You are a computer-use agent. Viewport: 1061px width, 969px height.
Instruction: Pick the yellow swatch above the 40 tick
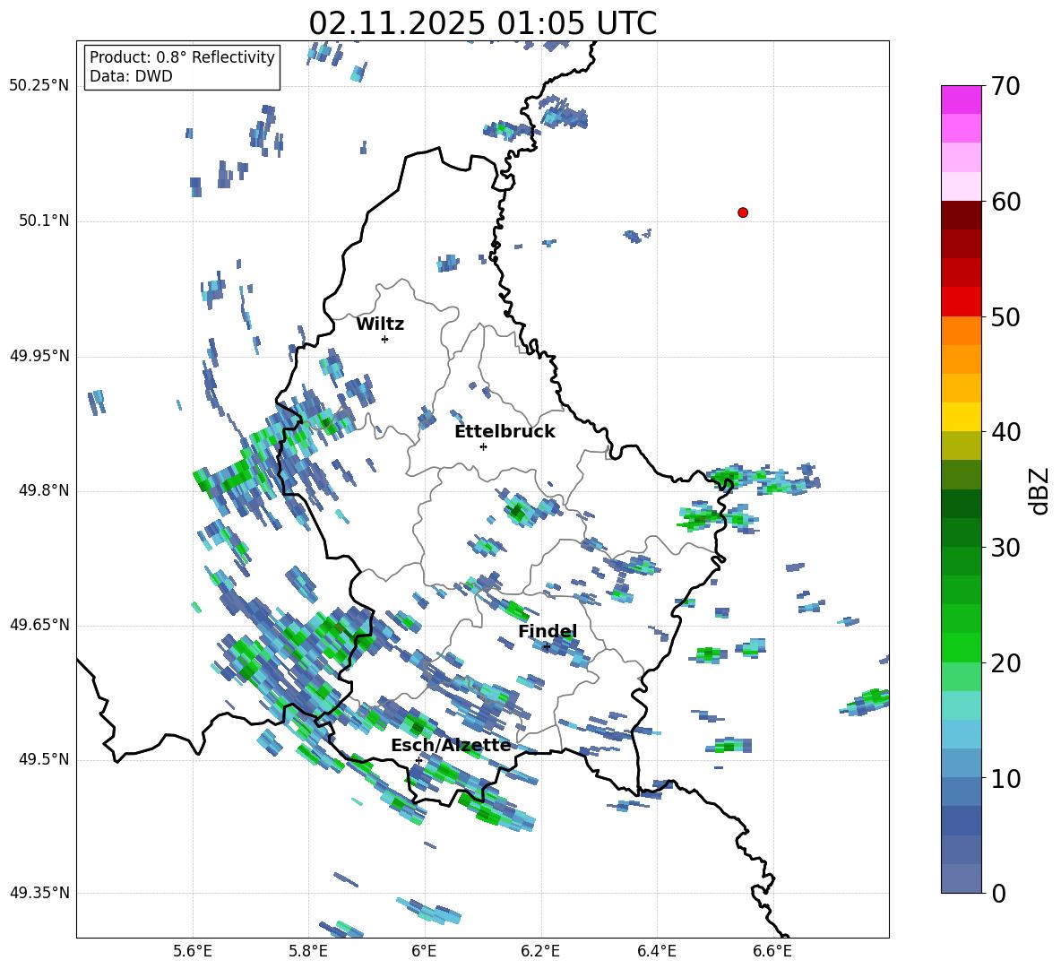pos(961,417)
